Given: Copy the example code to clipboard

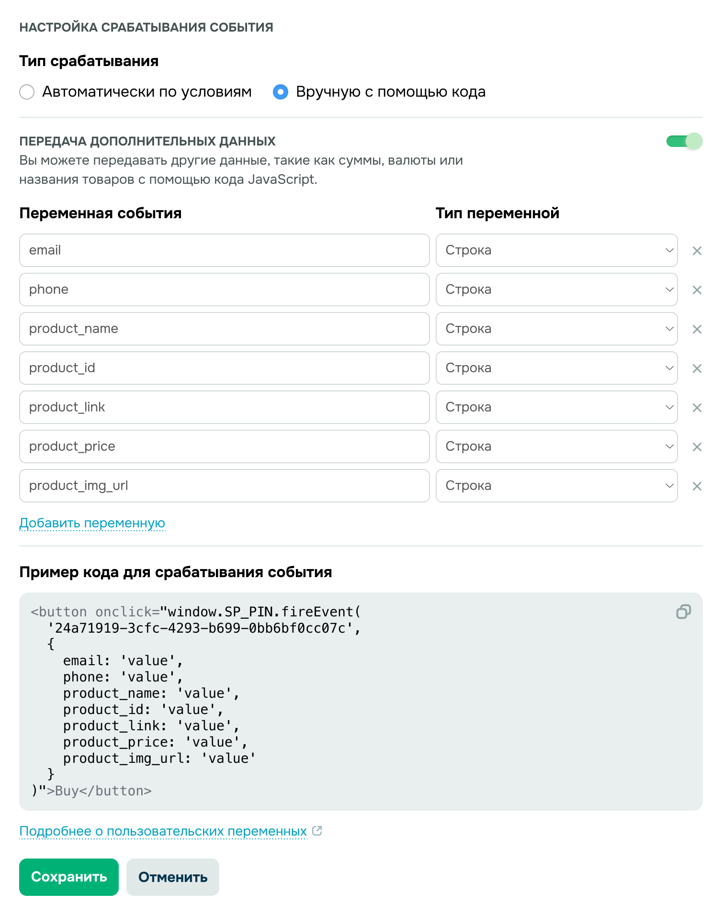Looking at the screenshot, I should pyautogui.click(x=683, y=612).
